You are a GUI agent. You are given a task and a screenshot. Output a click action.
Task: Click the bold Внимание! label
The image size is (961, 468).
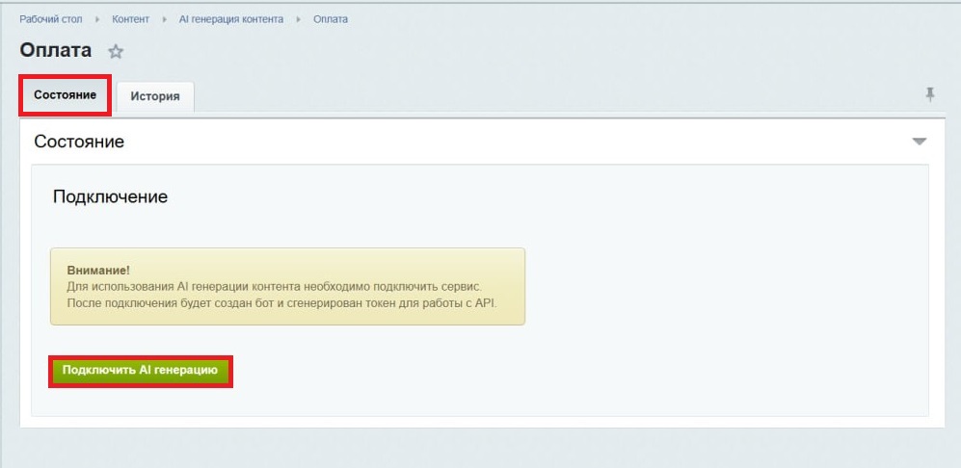coord(97,271)
